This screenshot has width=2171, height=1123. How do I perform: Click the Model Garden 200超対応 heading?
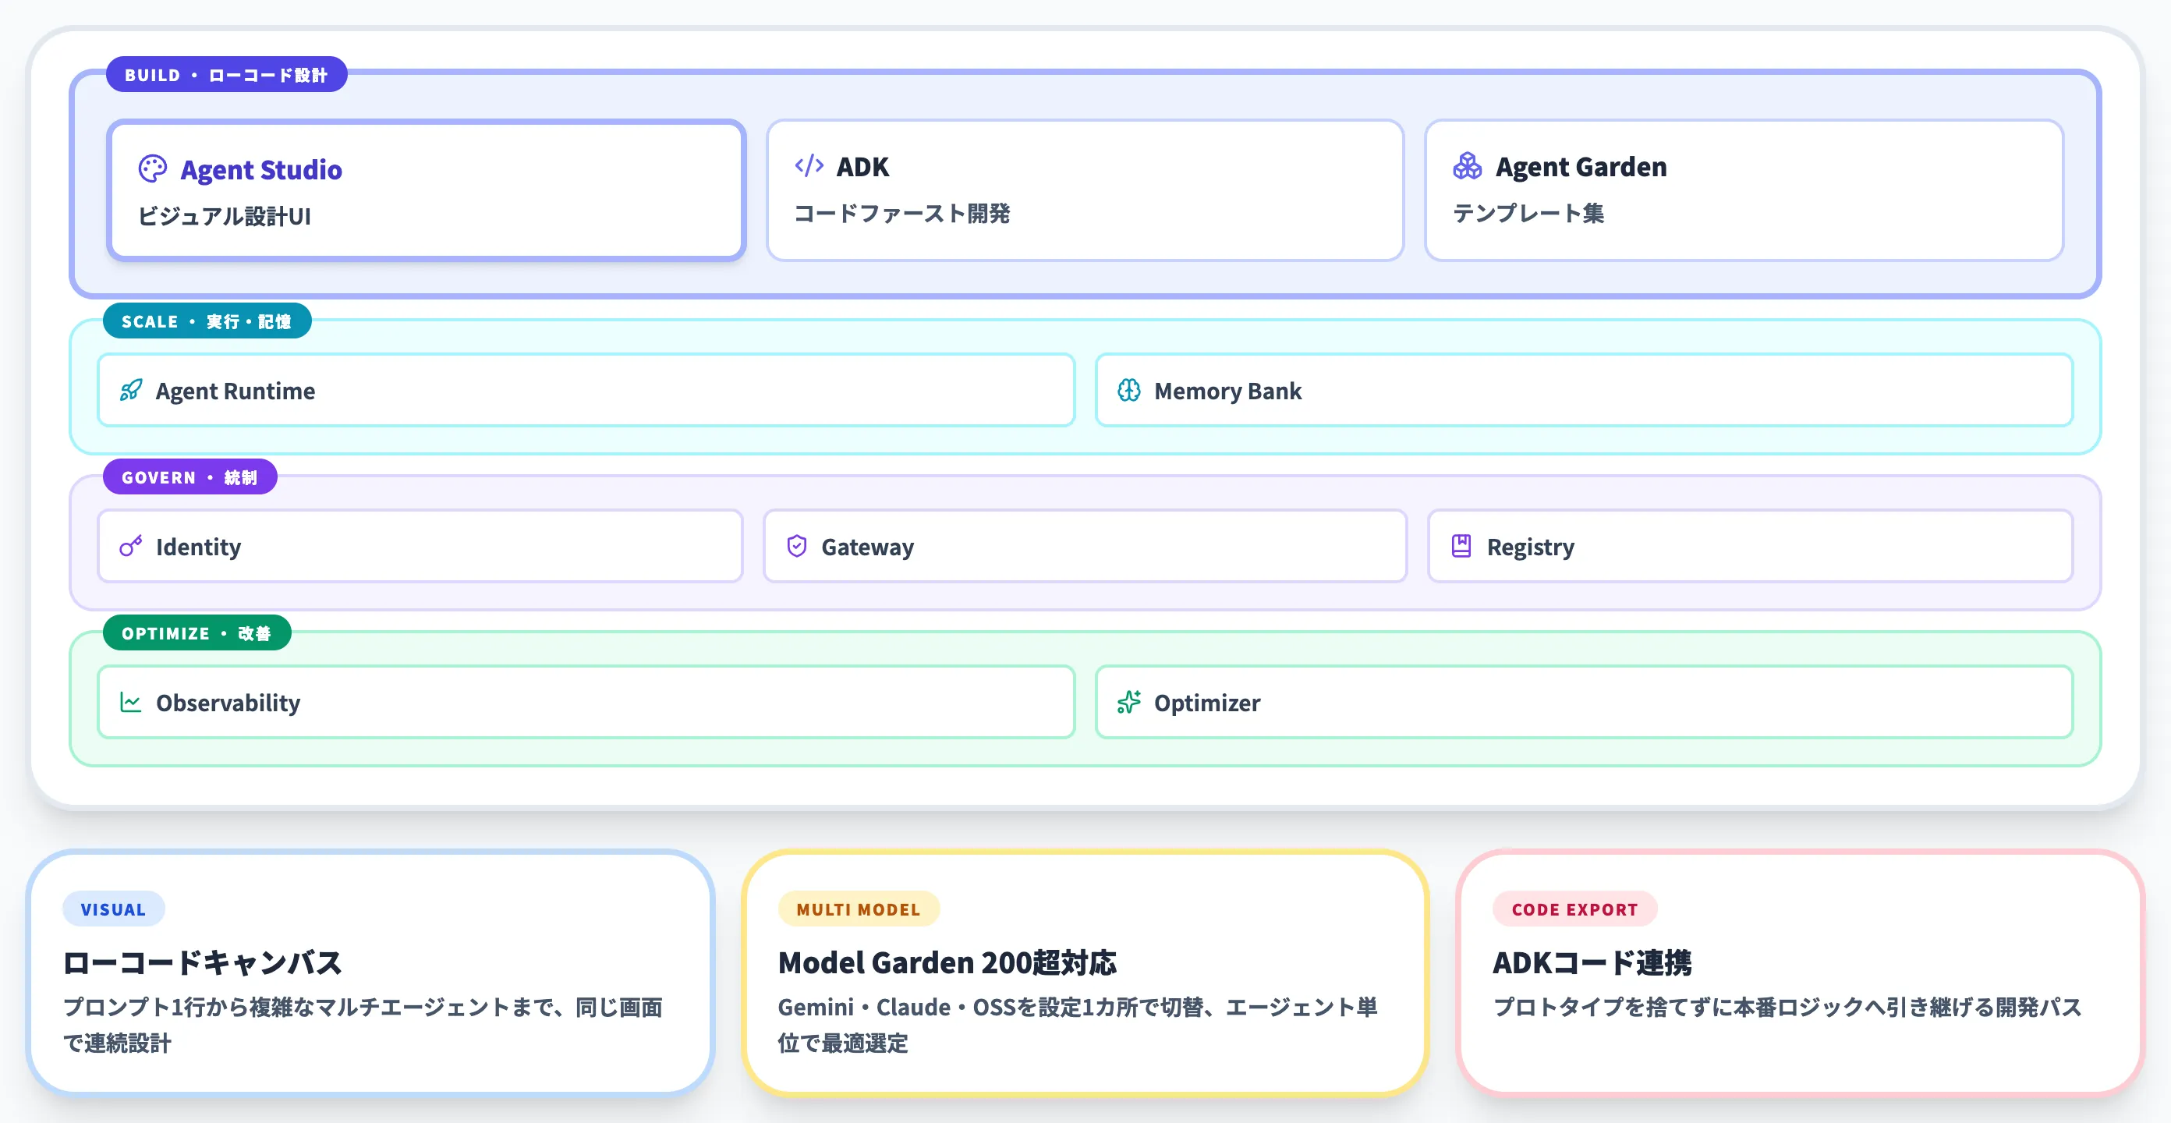(x=948, y=961)
